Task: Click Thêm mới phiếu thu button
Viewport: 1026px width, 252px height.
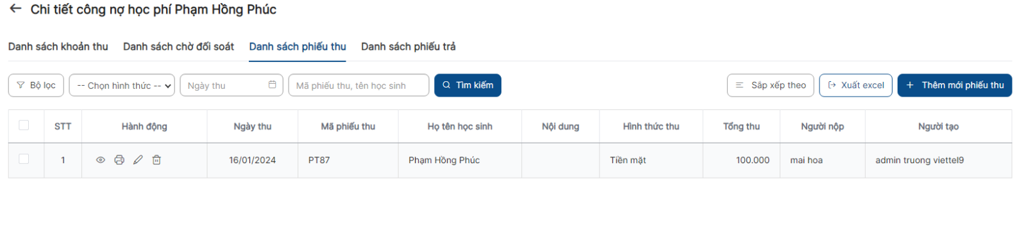Action: pos(955,85)
